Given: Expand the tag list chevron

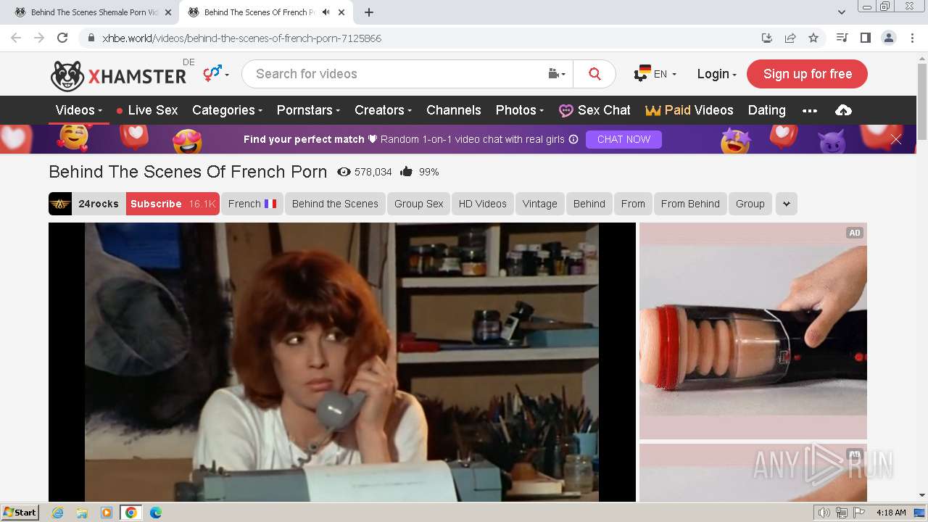Looking at the screenshot, I should (786, 204).
